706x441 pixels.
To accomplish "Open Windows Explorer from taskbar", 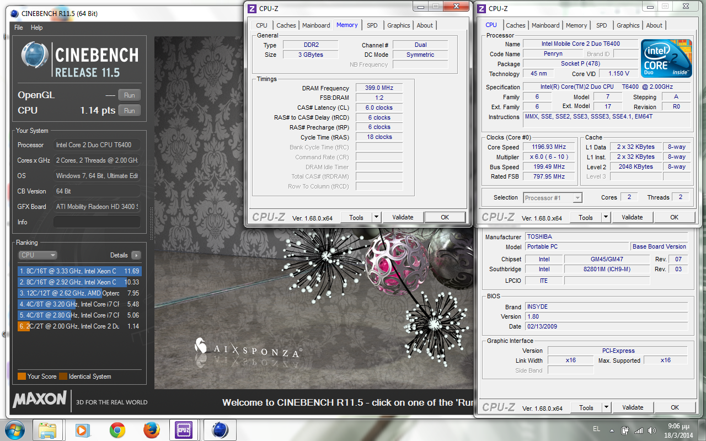I will pyautogui.click(x=47, y=430).
